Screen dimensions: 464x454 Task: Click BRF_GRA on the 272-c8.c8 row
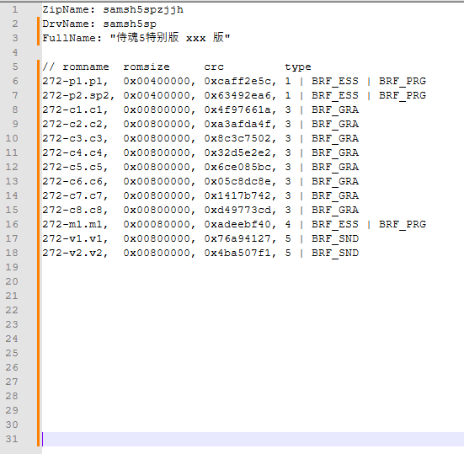335,211
